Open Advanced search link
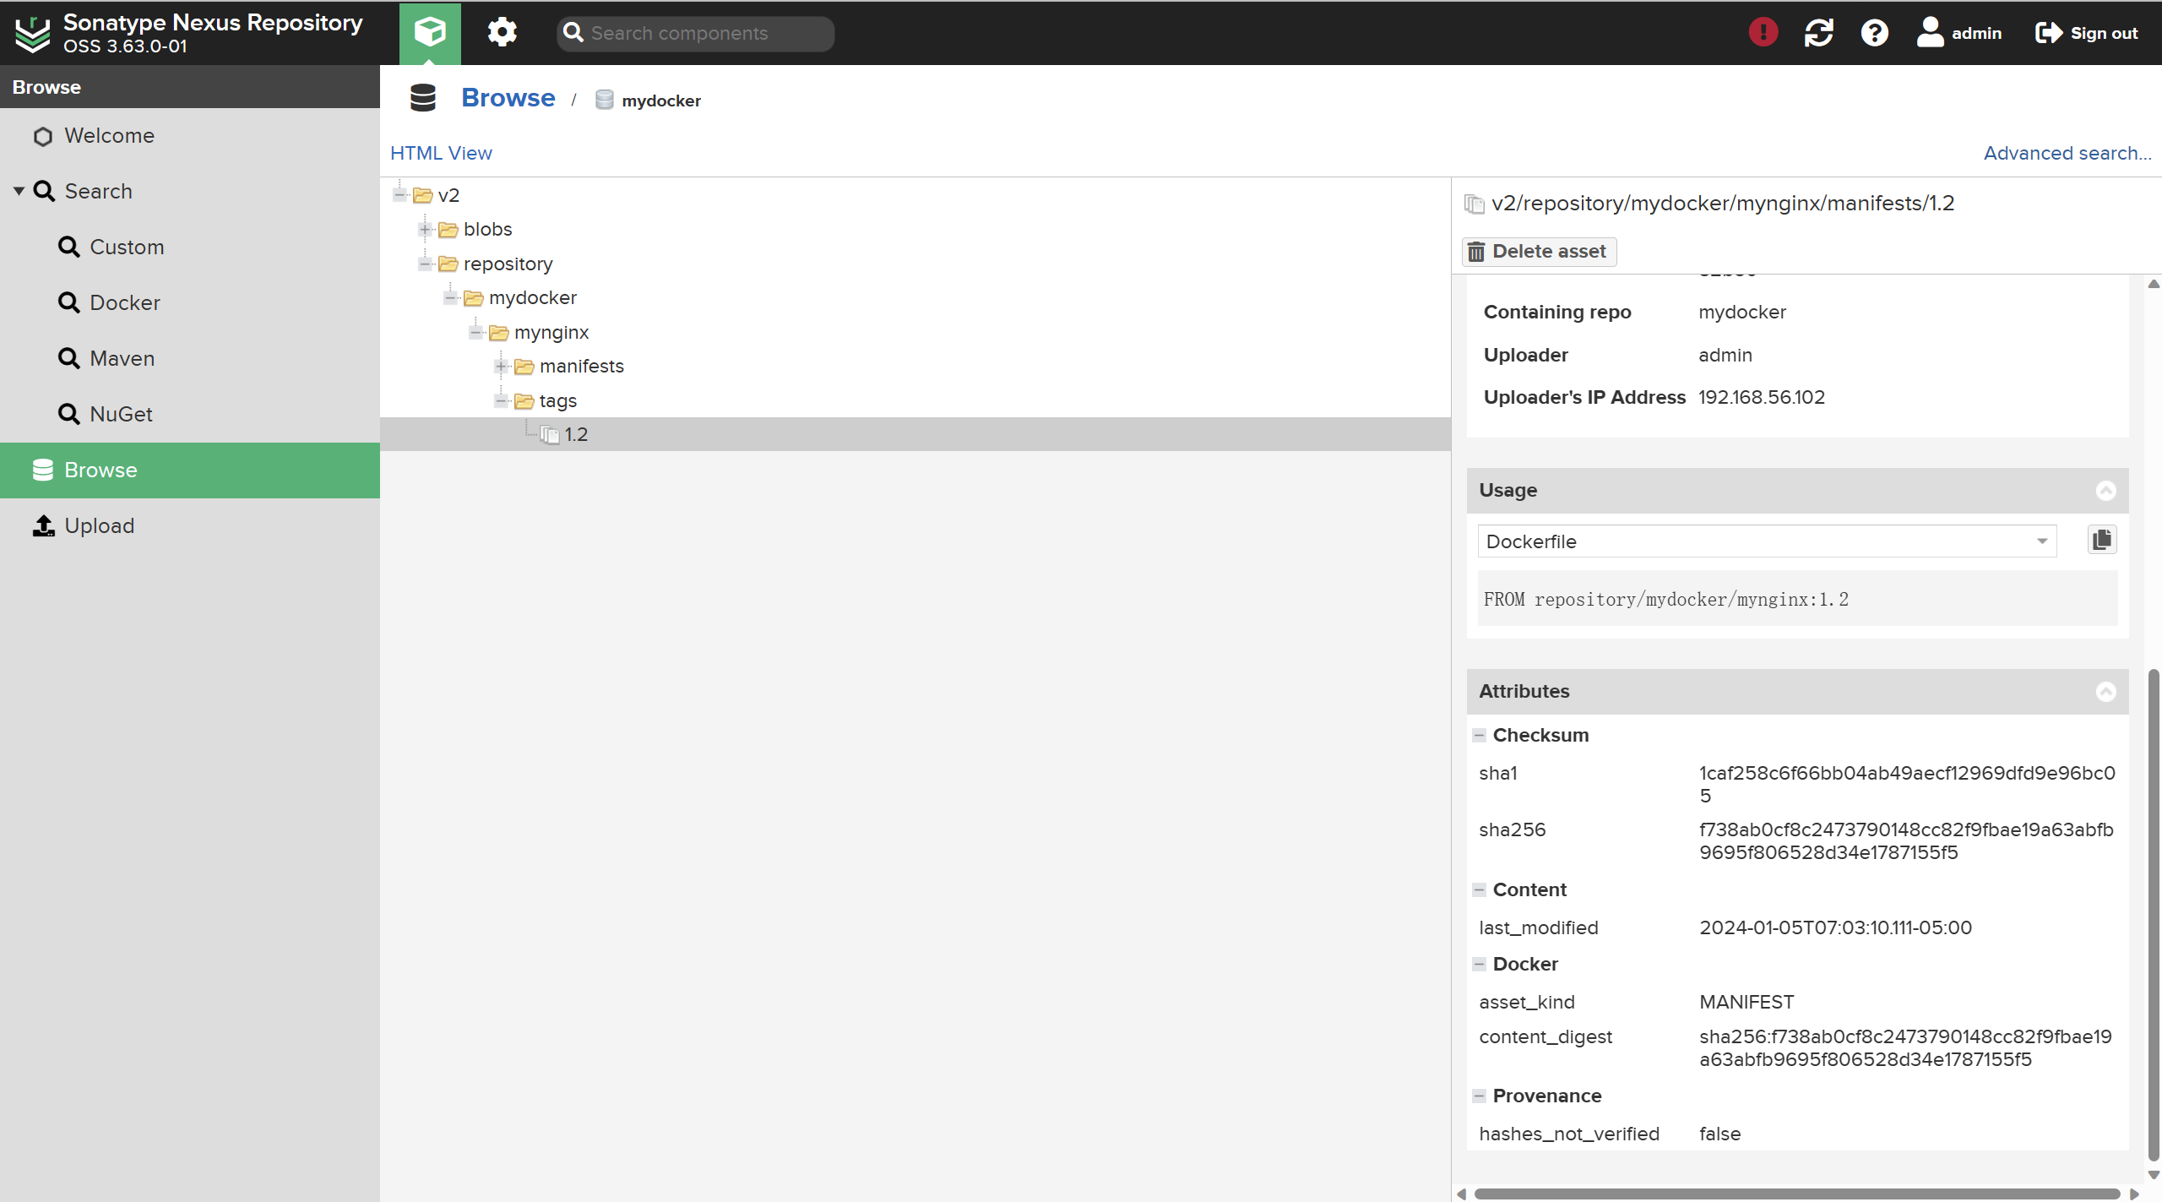 tap(2067, 153)
